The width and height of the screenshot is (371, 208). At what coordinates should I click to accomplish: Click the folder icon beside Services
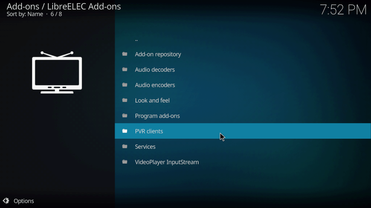click(x=125, y=147)
